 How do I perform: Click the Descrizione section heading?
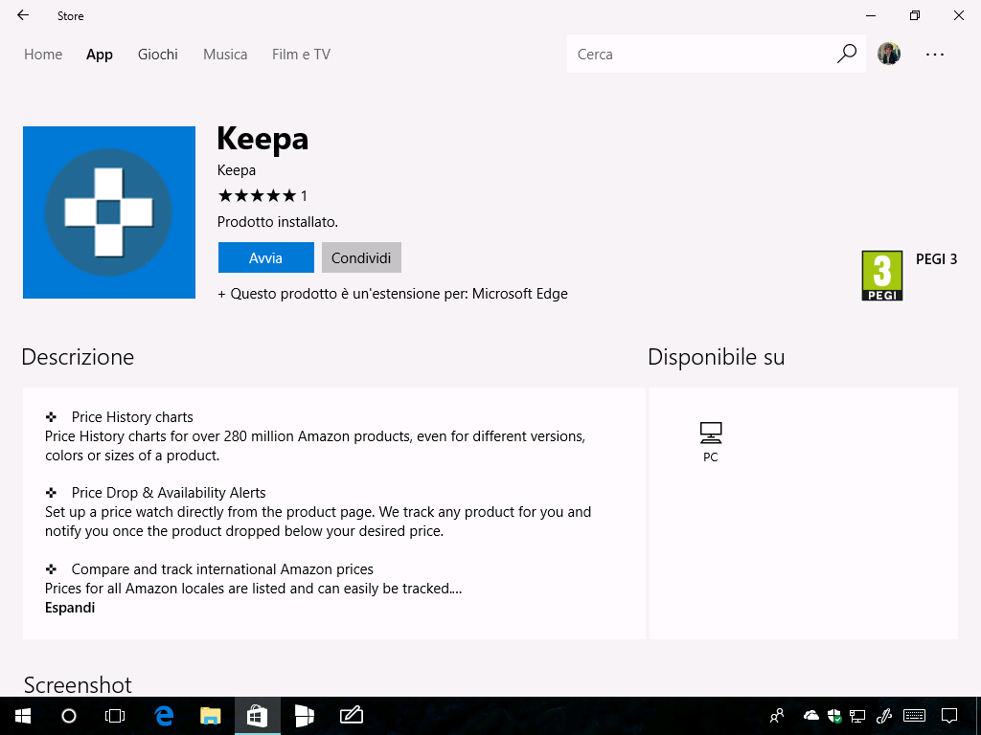click(x=78, y=357)
